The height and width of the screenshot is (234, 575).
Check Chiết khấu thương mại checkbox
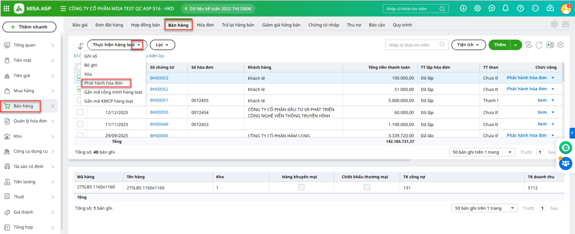[x=367, y=187]
